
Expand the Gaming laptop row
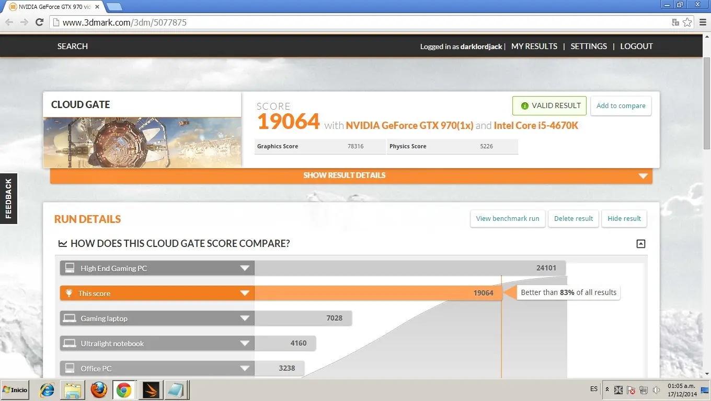coord(245,319)
